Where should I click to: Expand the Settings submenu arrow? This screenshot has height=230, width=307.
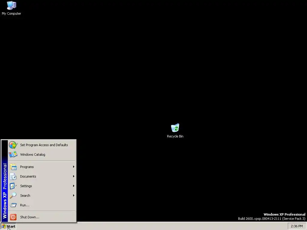point(74,186)
